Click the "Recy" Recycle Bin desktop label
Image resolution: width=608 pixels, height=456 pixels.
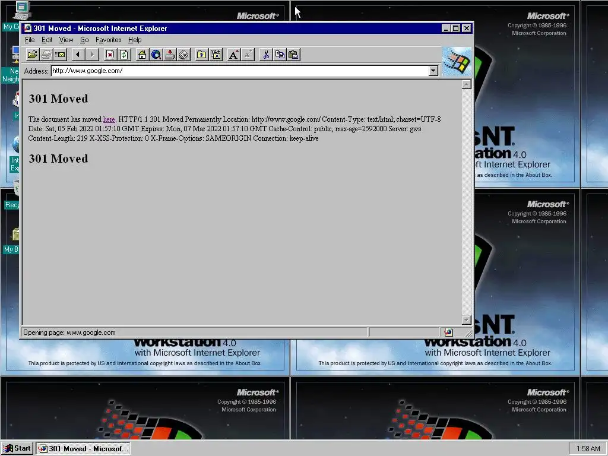point(12,205)
